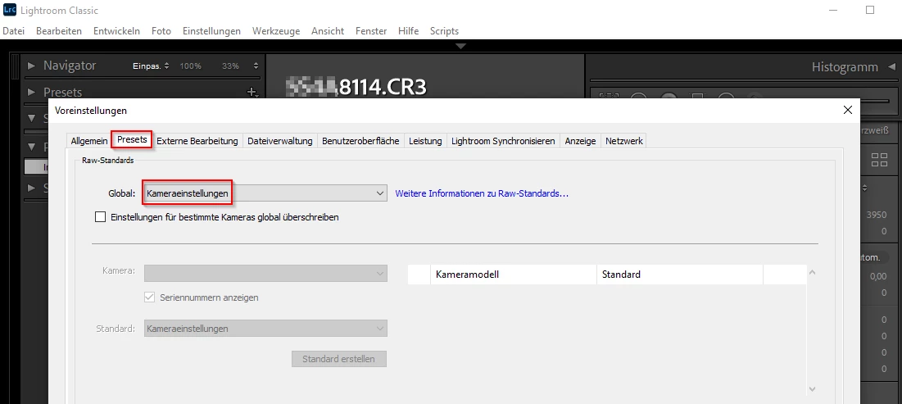Set Navigator zoom to 33%
902x404 pixels.
point(231,66)
